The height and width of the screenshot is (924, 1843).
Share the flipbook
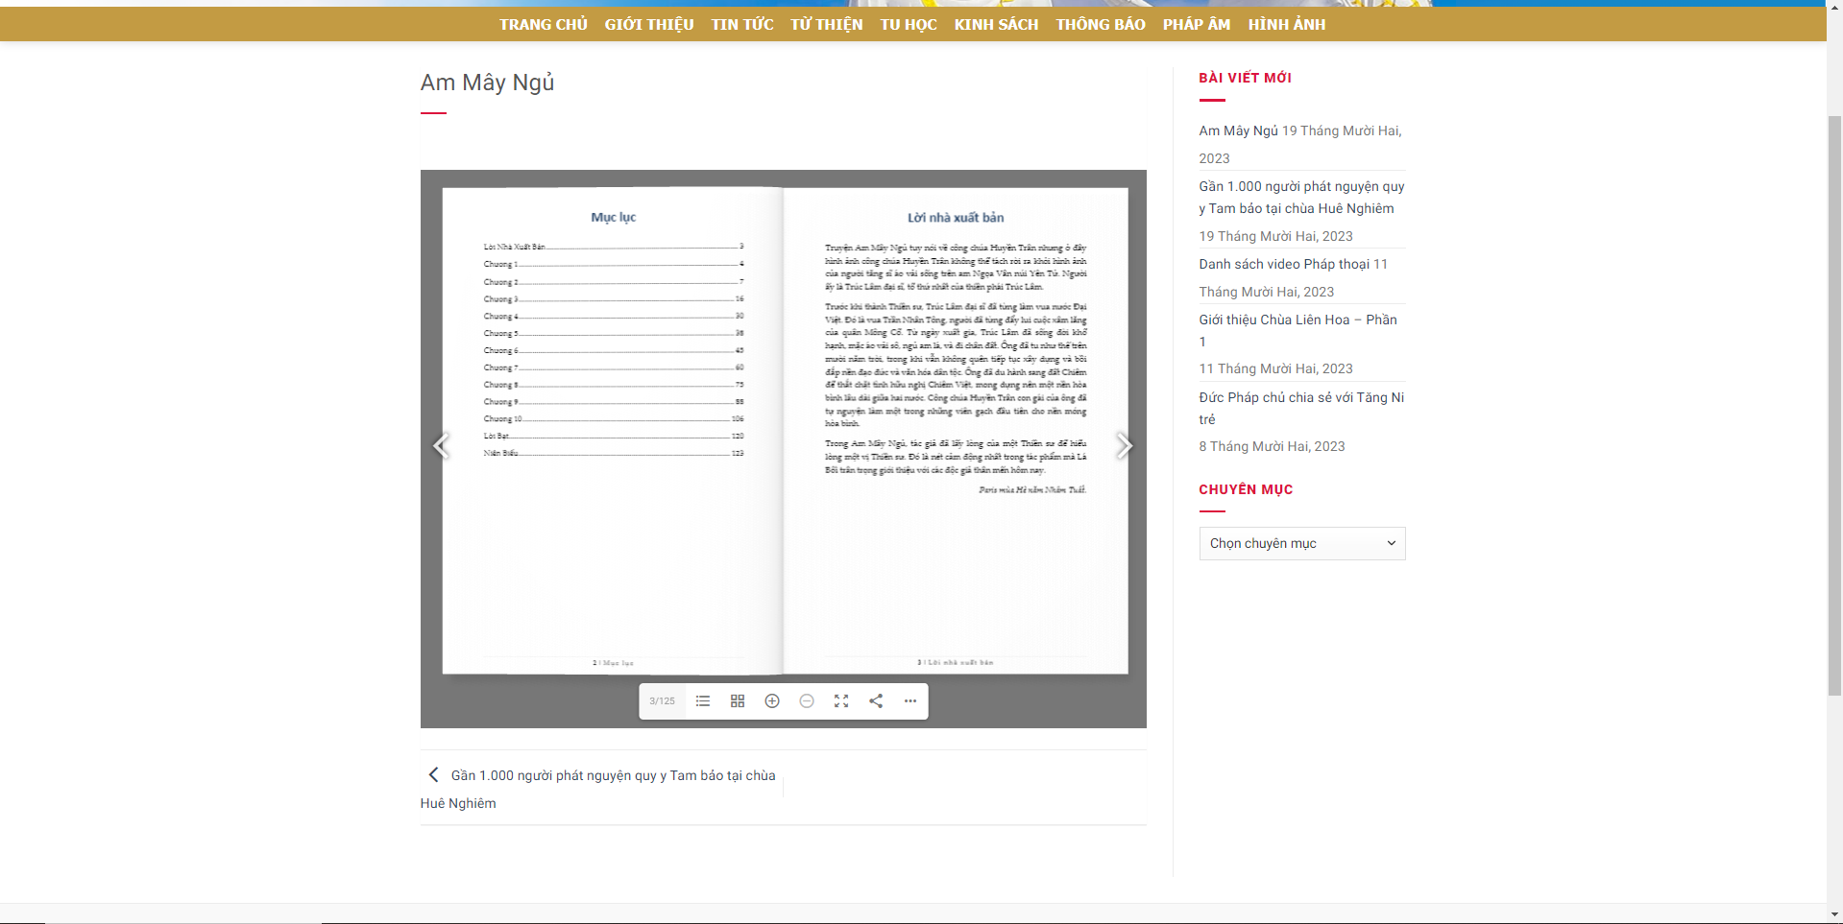pyautogui.click(x=876, y=701)
